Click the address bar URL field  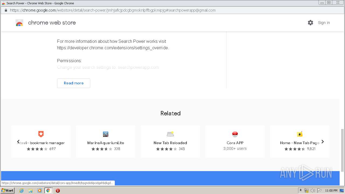(172, 10)
